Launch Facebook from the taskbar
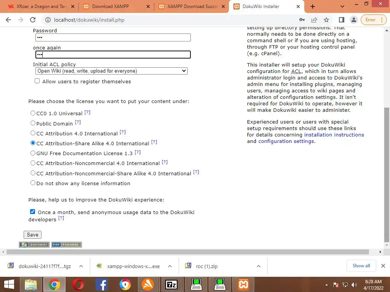 point(101,284)
